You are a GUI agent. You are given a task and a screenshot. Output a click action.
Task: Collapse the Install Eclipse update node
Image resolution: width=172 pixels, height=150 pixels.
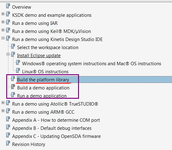(8, 54)
